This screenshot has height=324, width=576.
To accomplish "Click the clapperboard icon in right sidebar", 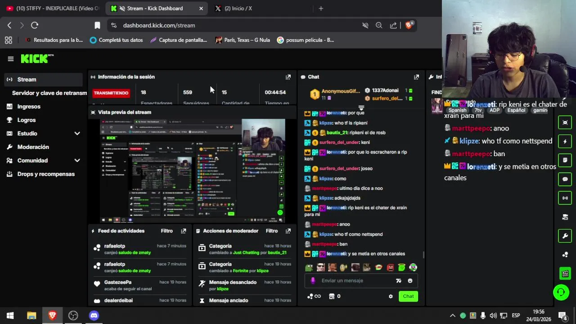I will 565,273.
